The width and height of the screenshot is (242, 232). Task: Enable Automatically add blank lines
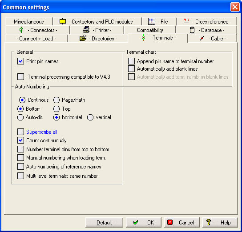click(131, 69)
